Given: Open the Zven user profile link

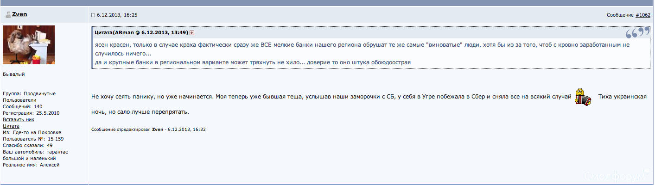Looking at the screenshot, I should [x=19, y=14].
